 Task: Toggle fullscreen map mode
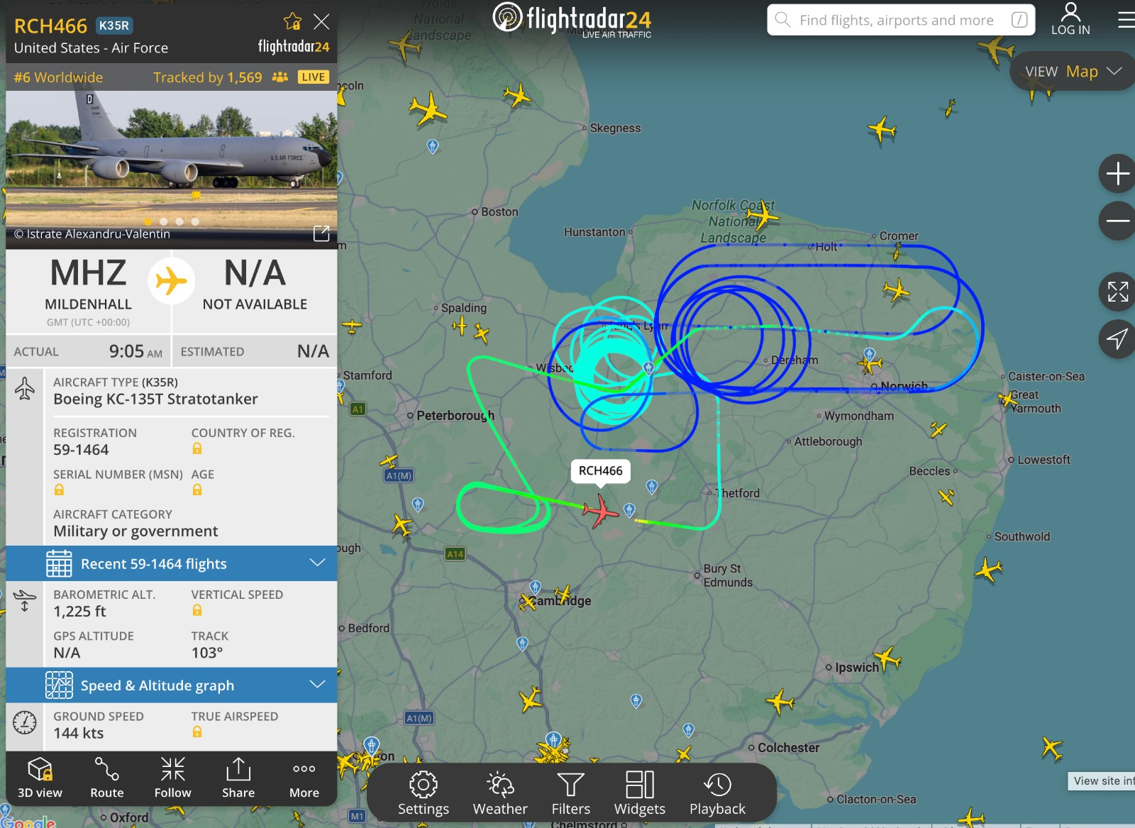tap(1118, 292)
